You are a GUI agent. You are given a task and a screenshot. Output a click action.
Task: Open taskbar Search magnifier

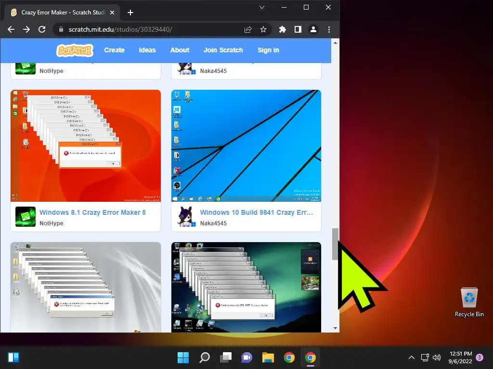point(204,357)
